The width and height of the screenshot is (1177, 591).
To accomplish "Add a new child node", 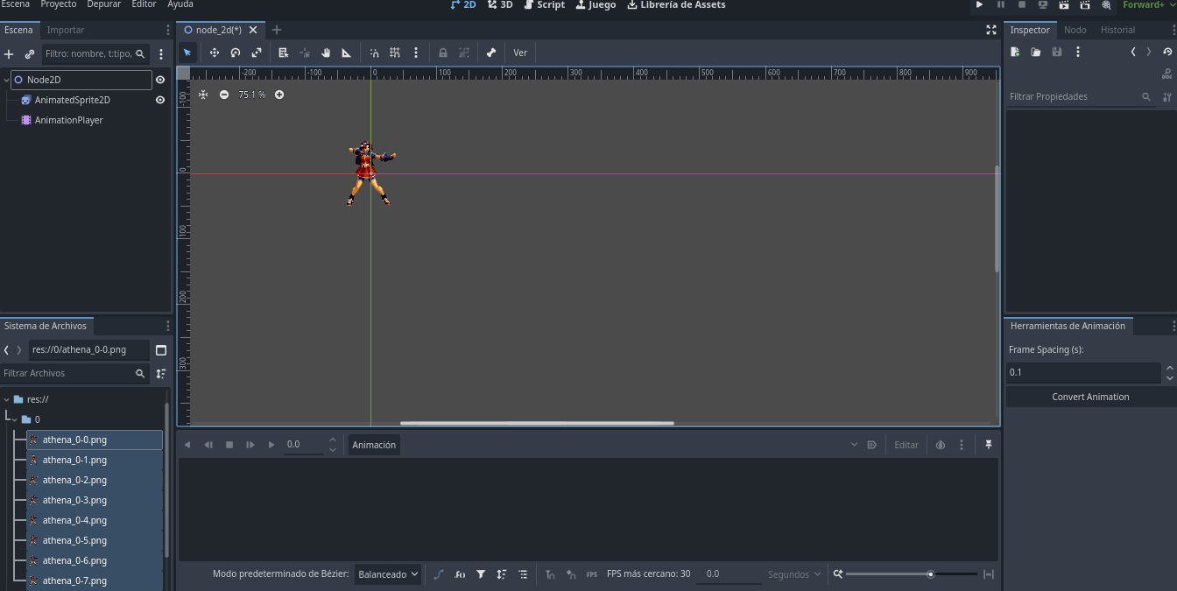I will tap(9, 54).
